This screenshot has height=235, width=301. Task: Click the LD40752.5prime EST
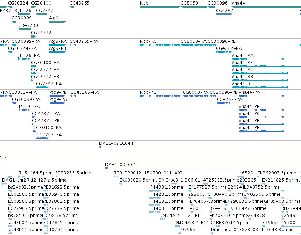click(272, 191)
